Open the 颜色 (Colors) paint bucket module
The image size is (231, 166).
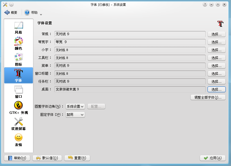19,43
